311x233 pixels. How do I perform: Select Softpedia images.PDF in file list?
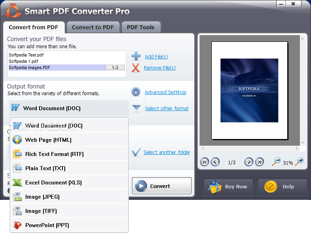(x=57, y=68)
